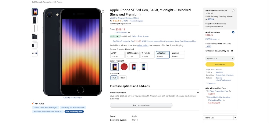
Task: Enable Monthly Mobile Accident Protection Plan
Action: tap(207, 97)
